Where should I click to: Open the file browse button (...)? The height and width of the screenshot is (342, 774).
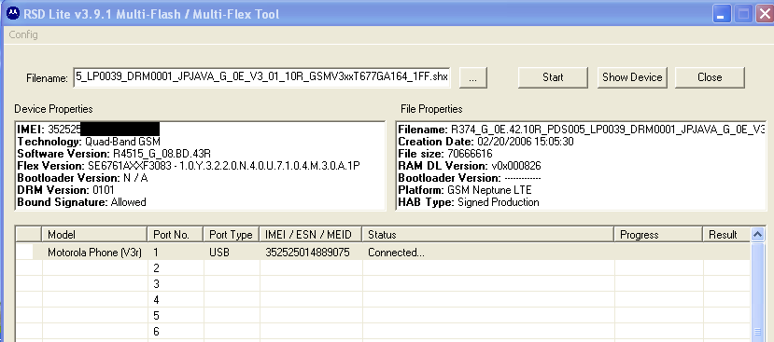tap(472, 77)
